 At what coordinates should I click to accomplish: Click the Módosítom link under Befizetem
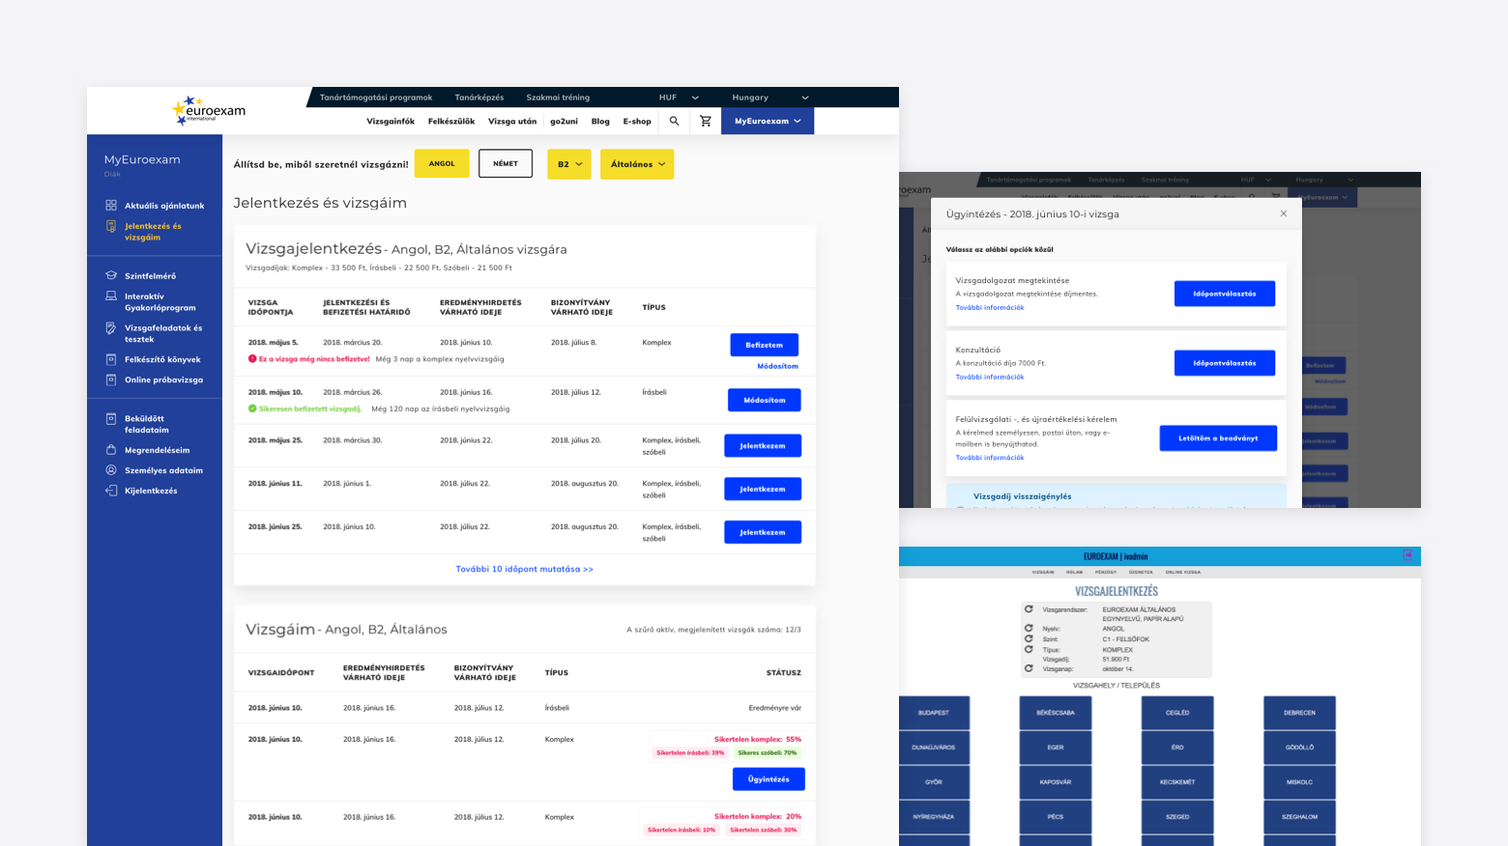(x=778, y=366)
